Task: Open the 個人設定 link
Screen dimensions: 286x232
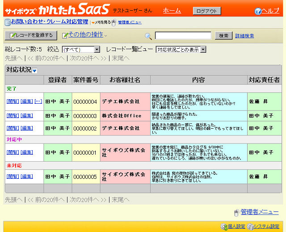Action: pos(236,227)
